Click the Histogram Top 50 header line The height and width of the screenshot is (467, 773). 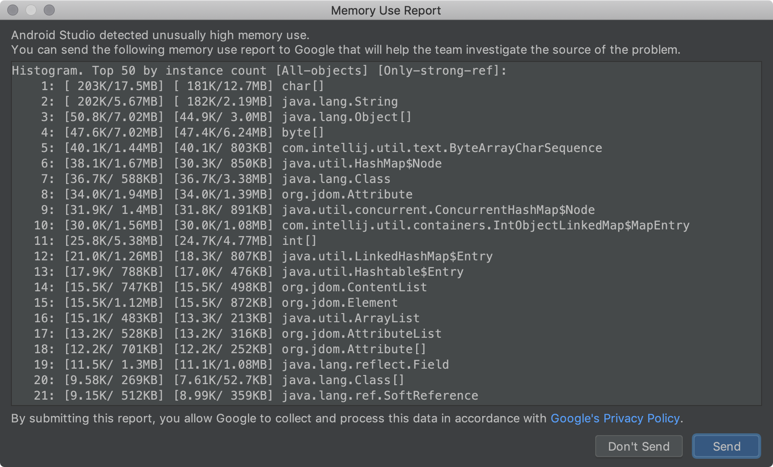click(258, 71)
